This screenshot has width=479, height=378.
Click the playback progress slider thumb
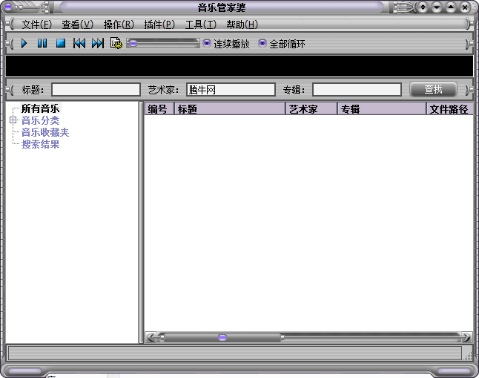pyautogui.click(x=133, y=43)
